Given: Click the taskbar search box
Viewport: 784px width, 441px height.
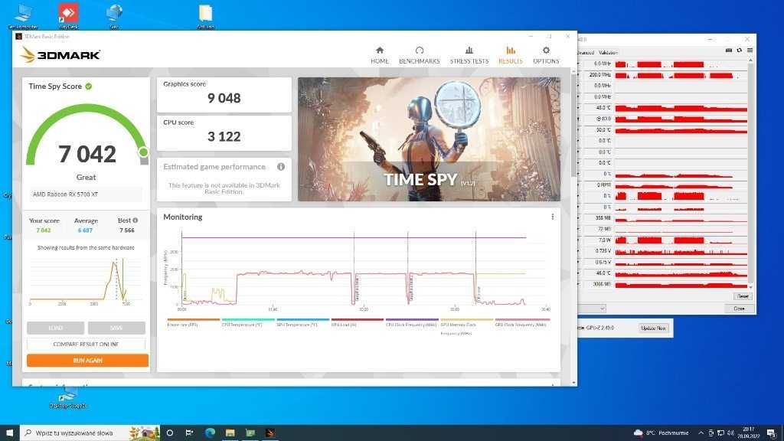Looking at the screenshot, I should [90, 433].
